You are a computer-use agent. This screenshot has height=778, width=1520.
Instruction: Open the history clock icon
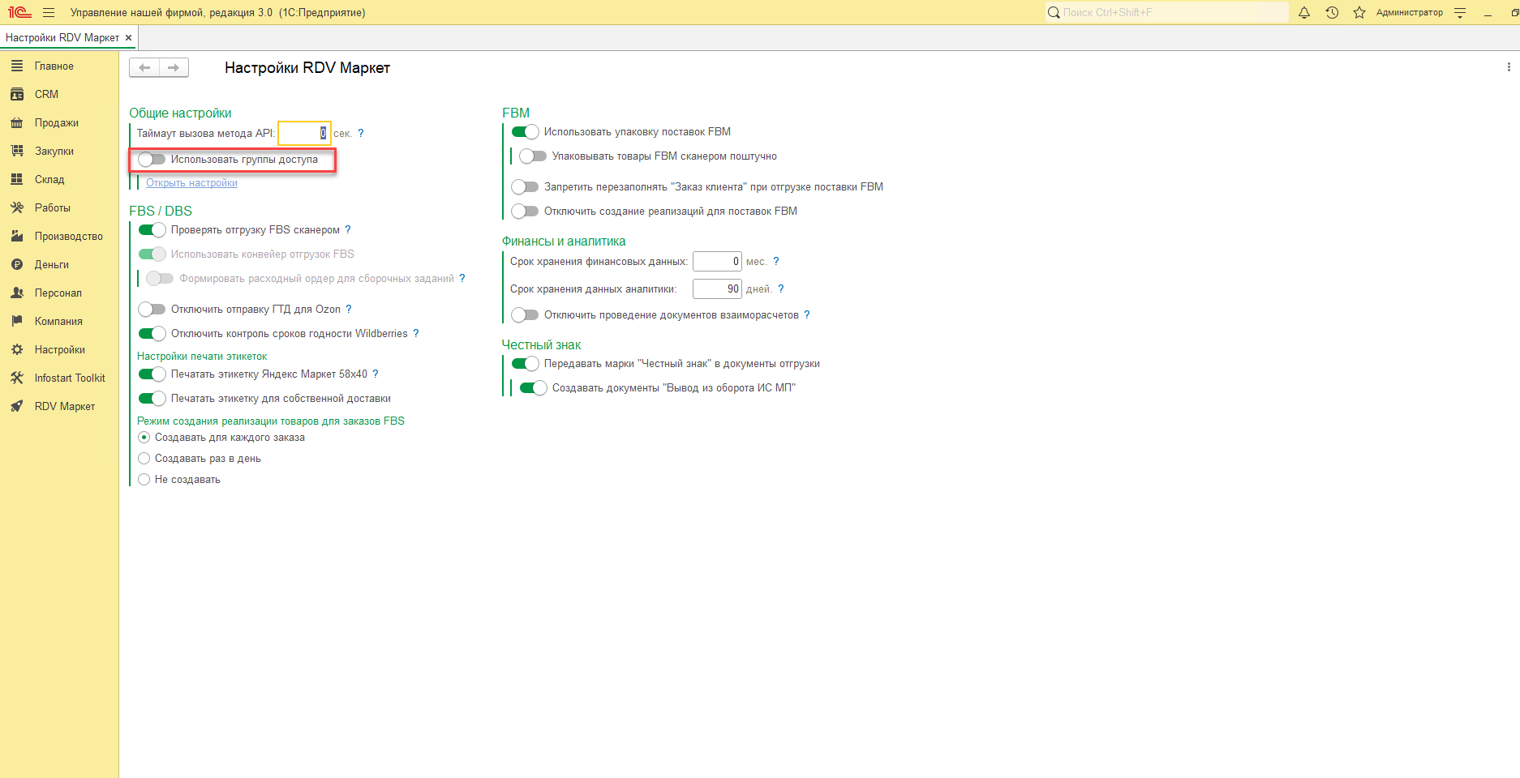pyautogui.click(x=1332, y=12)
